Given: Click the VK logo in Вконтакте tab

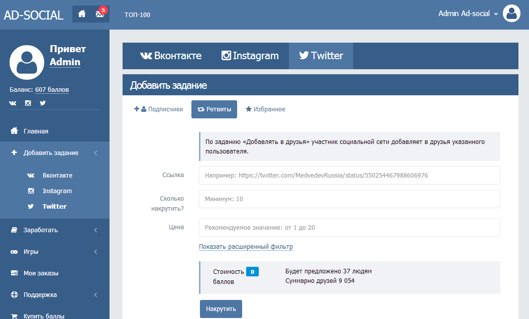Looking at the screenshot, I should pyautogui.click(x=146, y=56).
